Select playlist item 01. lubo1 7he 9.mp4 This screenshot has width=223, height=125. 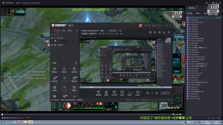coord(204,18)
